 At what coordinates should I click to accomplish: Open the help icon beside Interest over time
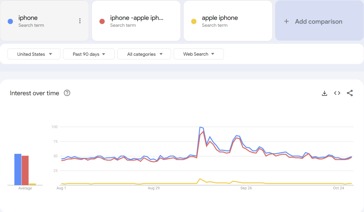[67, 93]
